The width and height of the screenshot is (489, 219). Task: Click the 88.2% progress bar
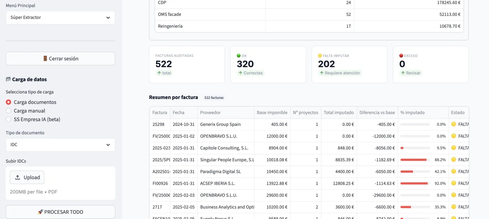click(x=415, y=160)
